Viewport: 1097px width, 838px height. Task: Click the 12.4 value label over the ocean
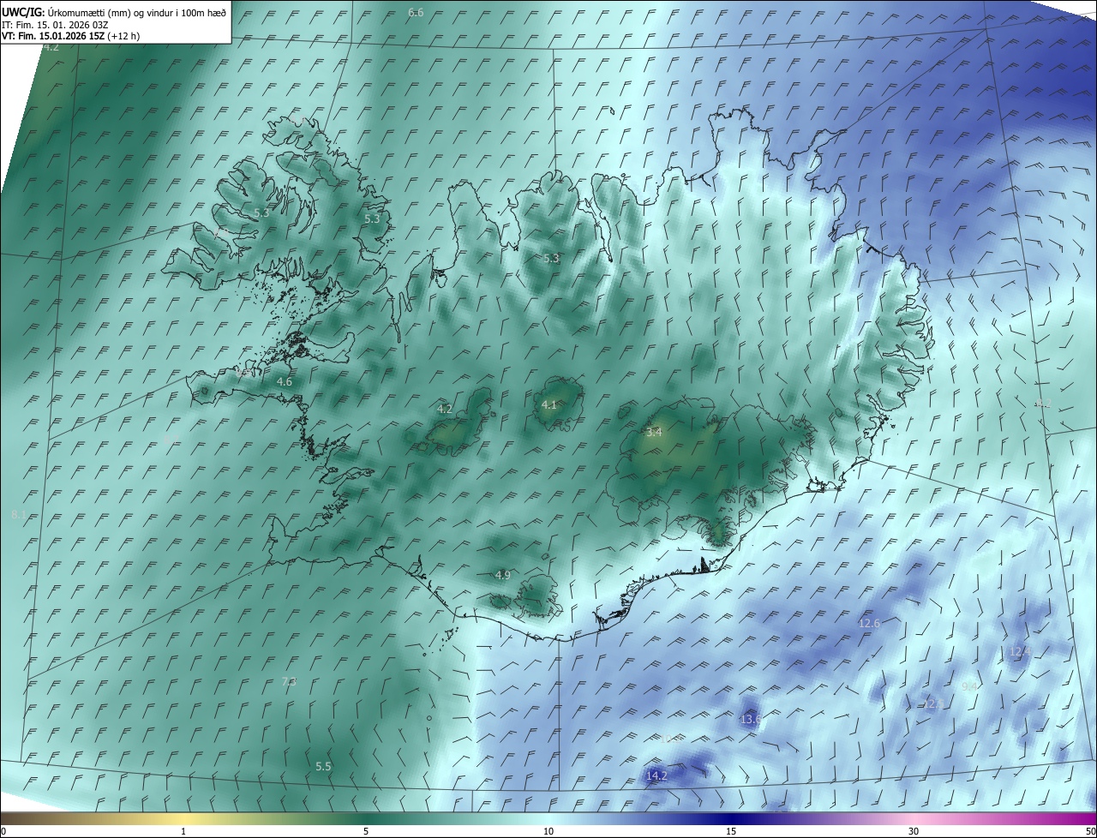[x=1019, y=652]
